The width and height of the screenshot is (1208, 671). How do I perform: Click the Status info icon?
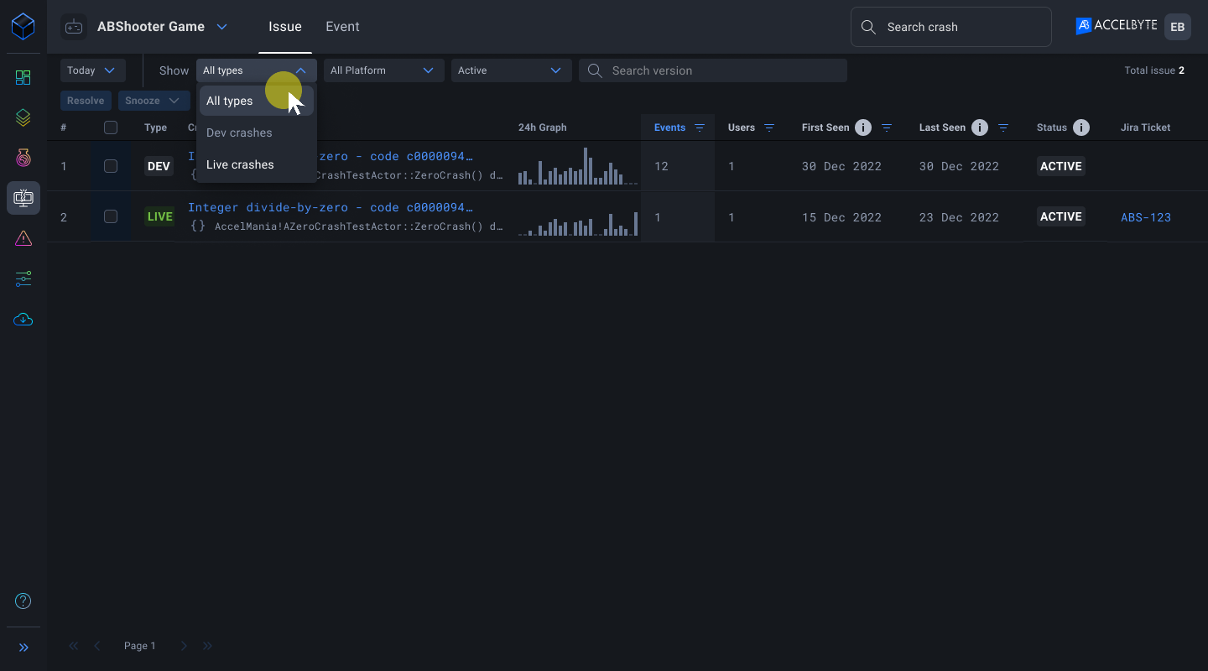tap(1081, 127)
